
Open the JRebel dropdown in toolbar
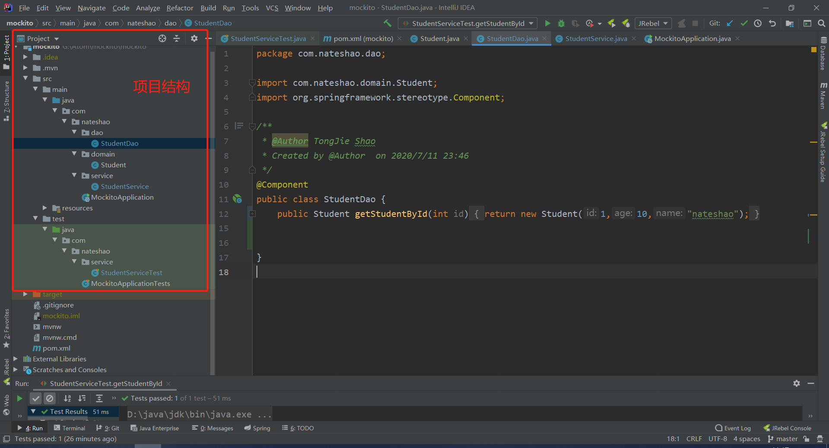(x=653, y=23)
